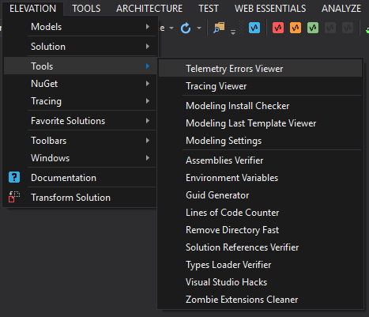This screenshot has width=369, height=317.
Task: Expand the Models submenu arrow
Action: point(148,27)
